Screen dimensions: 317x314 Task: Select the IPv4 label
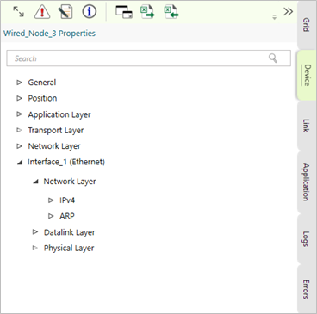point(67,200)
